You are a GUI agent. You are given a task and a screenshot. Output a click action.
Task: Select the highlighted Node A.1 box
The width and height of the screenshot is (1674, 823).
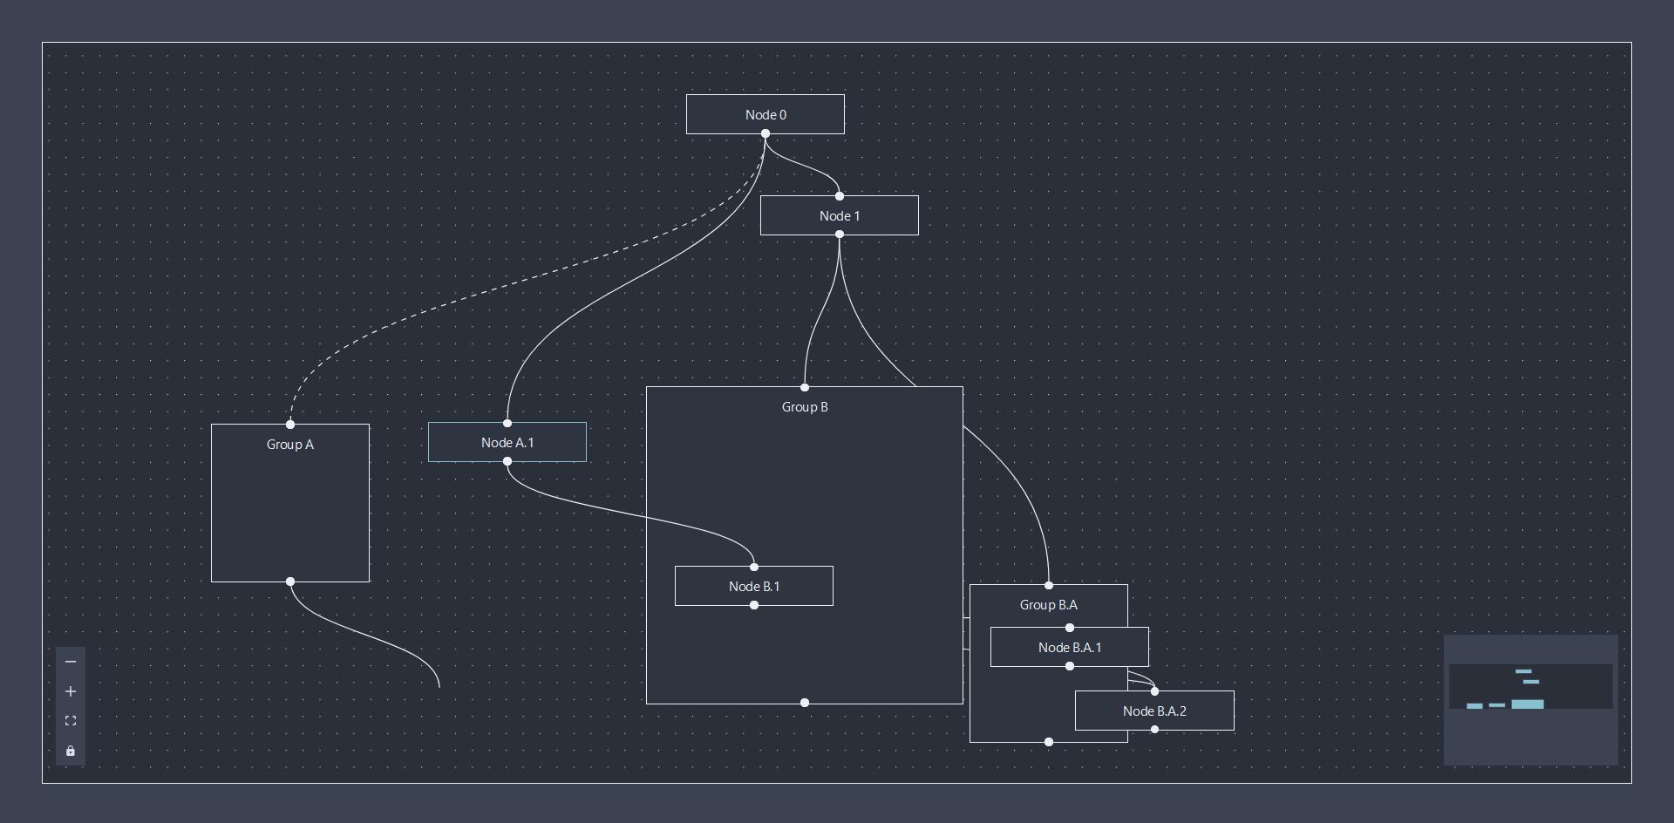click(x=507, y=442)
